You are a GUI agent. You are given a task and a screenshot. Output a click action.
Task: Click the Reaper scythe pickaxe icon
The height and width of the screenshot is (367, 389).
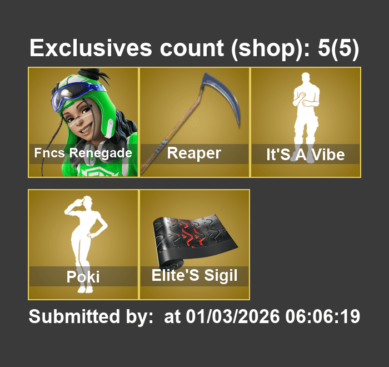click(191, 123)
